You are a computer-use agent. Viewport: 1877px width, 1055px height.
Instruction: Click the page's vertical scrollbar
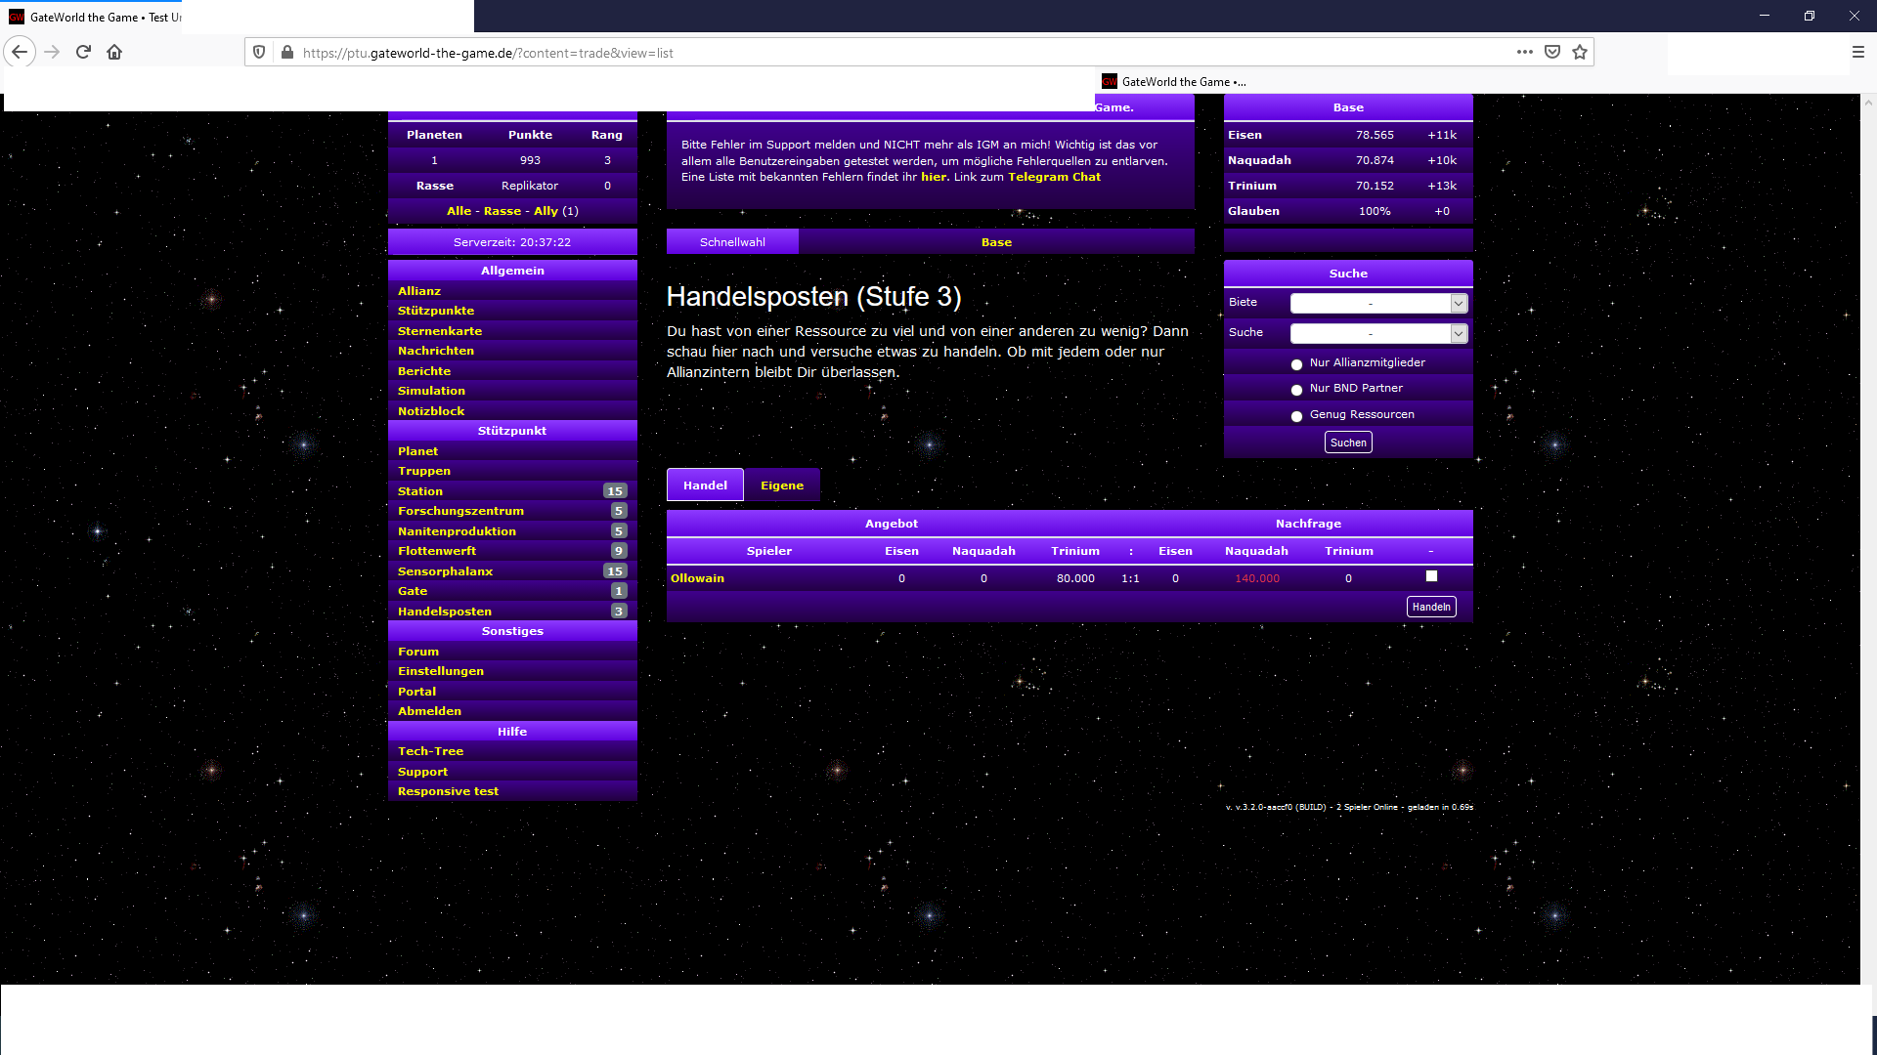coord(1867,537)
